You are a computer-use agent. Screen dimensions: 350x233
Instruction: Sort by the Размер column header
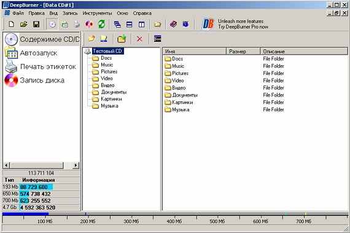click(x=243, y=52)
